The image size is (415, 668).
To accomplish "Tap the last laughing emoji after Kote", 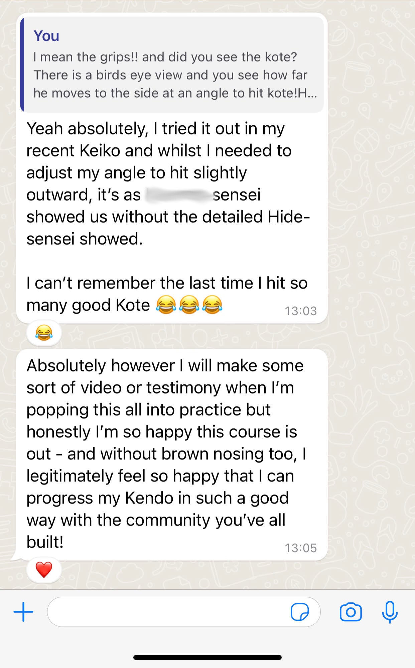I will (x=212, y=305).
